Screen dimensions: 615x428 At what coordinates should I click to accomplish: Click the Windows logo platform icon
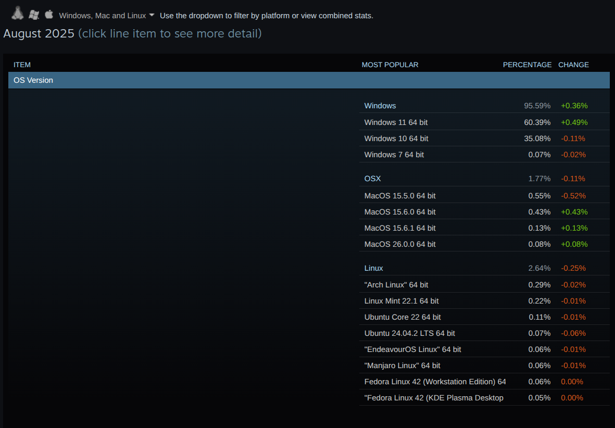(x=34, y=15)
